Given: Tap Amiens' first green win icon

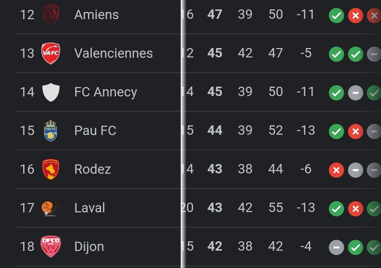Looking at the screenshot, I should pos(336,16).
